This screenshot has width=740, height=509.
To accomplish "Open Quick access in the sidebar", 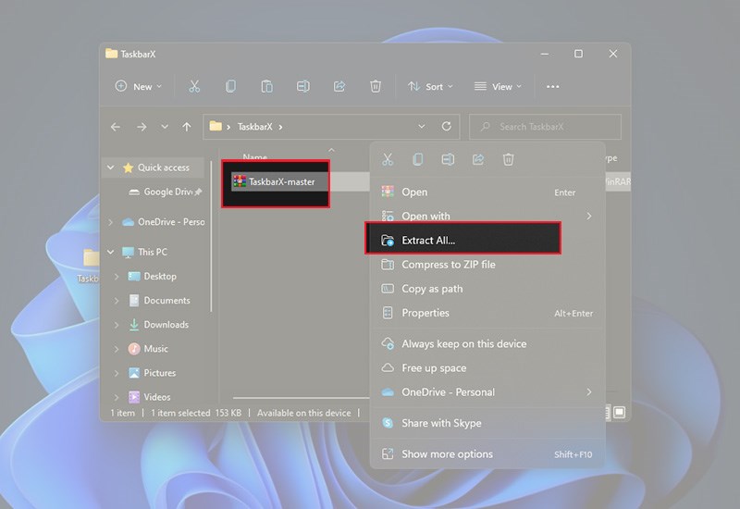I will pyautogui.click(x=163, y=168).
